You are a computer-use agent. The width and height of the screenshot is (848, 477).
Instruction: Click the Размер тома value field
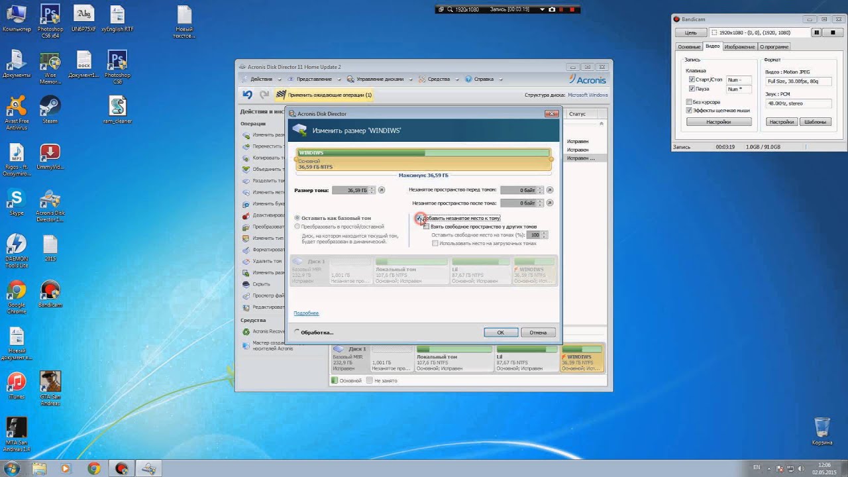[350, 190]
